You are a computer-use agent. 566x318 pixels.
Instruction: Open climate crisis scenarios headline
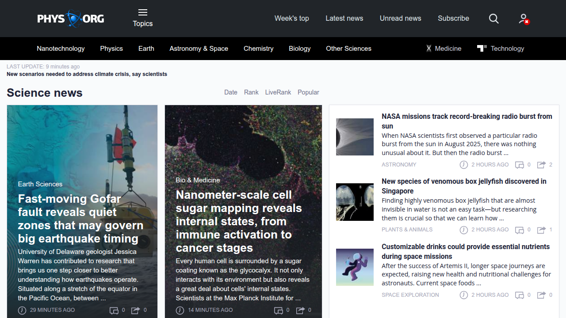(87, 74)
